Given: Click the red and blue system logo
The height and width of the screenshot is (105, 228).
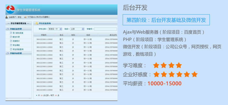Looking at the screenshot, I should pos(10,9).
